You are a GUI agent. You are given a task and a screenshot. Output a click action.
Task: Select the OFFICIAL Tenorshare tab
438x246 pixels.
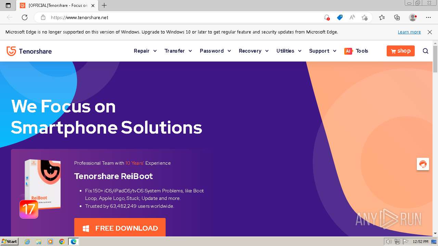coord(57,5)
